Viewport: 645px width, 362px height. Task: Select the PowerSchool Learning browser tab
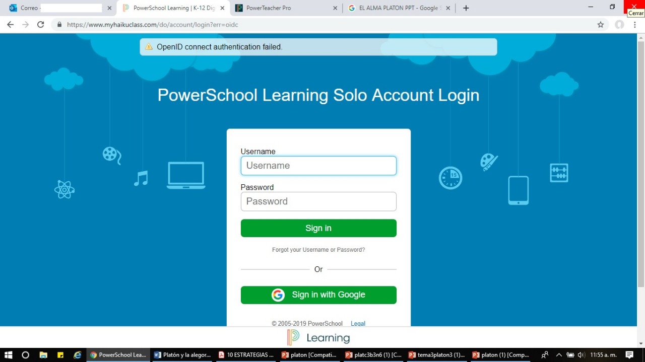click(173, 8)
